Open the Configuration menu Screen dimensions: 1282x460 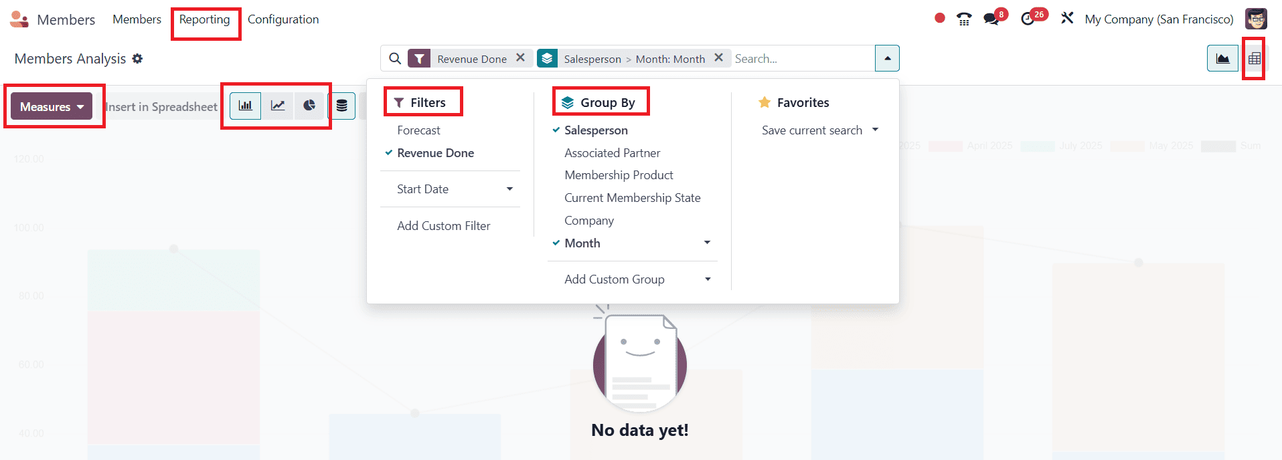tap(283, 19)
